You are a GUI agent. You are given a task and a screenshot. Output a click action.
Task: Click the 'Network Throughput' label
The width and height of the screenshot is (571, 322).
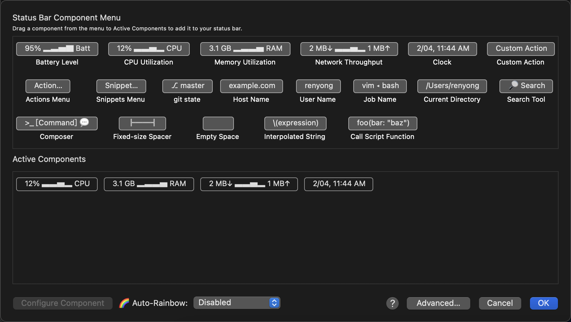pos(349,62)
